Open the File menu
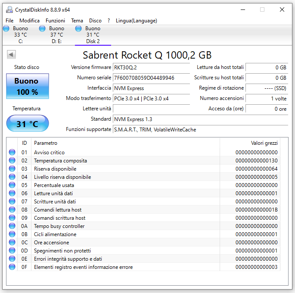The width and height of the screenshot is (295, 293). (x=9, y=21)
